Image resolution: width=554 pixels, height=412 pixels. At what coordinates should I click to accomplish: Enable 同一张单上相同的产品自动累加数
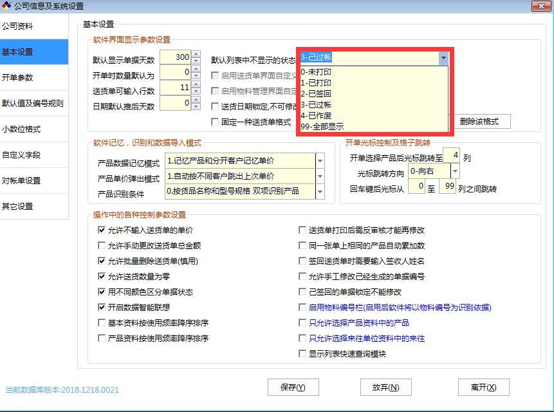(x=302, y=245)
